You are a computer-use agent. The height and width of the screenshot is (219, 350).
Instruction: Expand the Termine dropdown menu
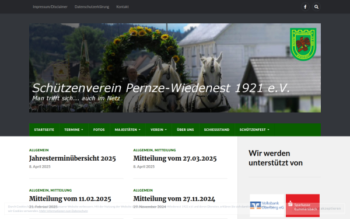pyautogui.click(x=73, y=130)
